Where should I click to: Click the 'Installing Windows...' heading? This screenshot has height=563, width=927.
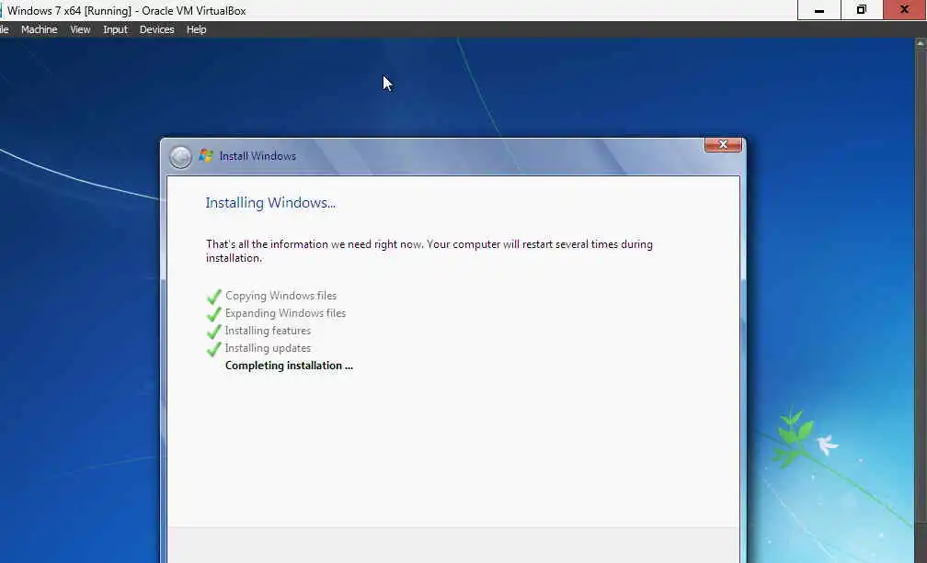click(x=270, y=203)
